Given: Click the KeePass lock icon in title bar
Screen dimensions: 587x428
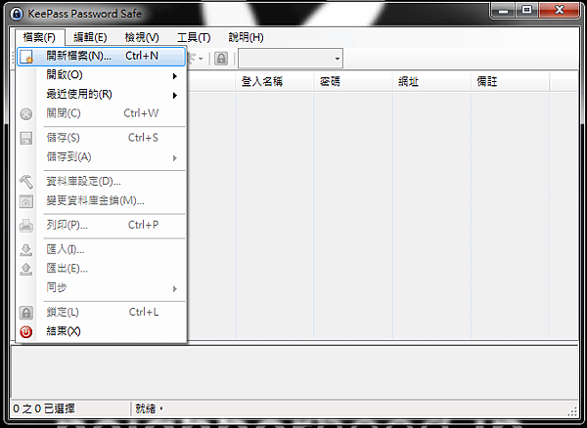Looking at the screenshot, I should point(17,14).
